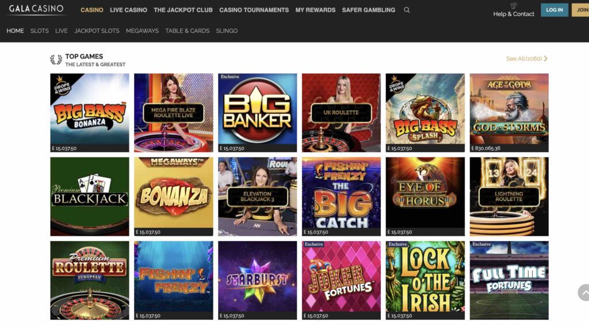Image resolution: width=589 pixels, height=326 pixels.
Task: Expand See All (1060) top games
Action: pos(527,59)
